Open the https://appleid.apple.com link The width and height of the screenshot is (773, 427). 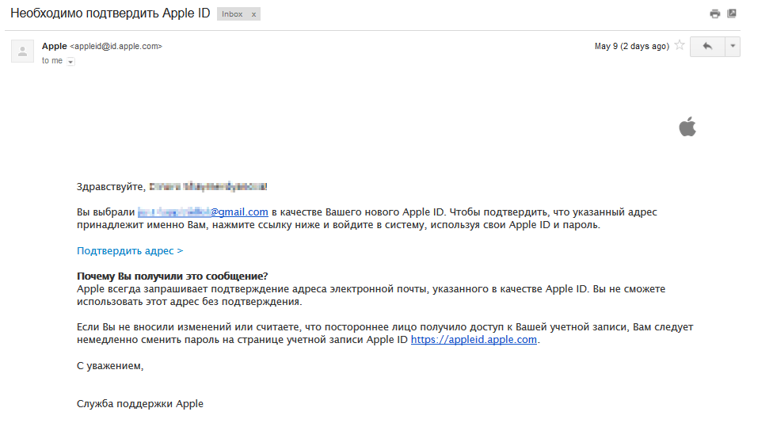(x=474, y=340)
